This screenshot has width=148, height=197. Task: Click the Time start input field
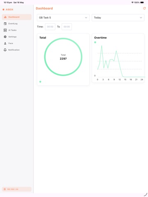[50, 27]
